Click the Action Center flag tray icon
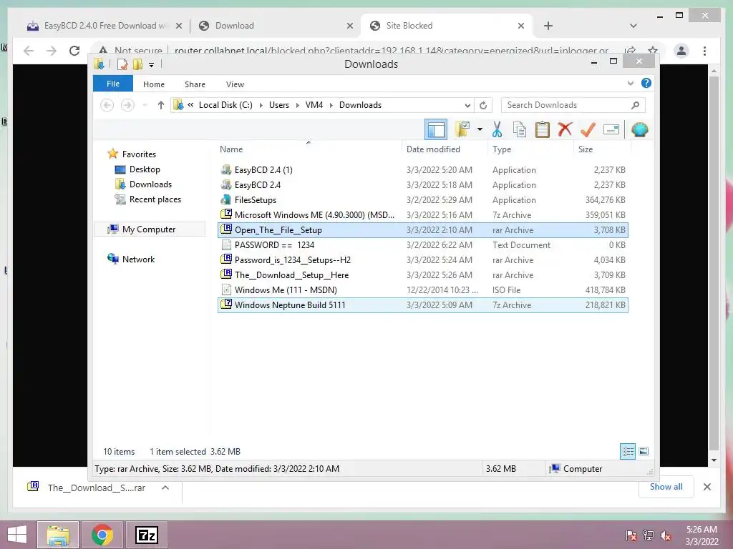Image resolution: width=733 pixels, height=549 pixels. click(x=631, y=535)
